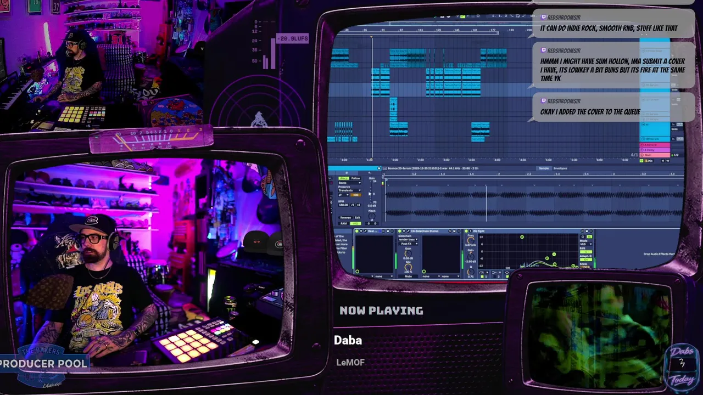The width and height of the screenshot is (703, 395).
Task: Click the 1.00x zoom value field
Action: point(649,161)
